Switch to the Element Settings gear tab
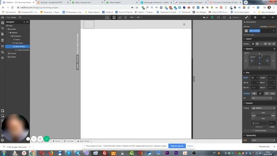The image size is (277, 156). click(255, 17)
